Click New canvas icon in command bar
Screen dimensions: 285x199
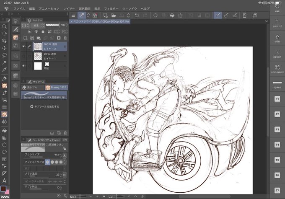pyautogui.click(x=105, y=16)
